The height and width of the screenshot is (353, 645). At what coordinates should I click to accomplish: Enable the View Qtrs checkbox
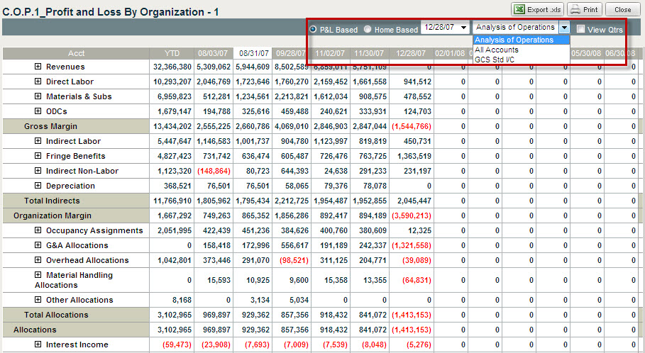coord(581,29)
